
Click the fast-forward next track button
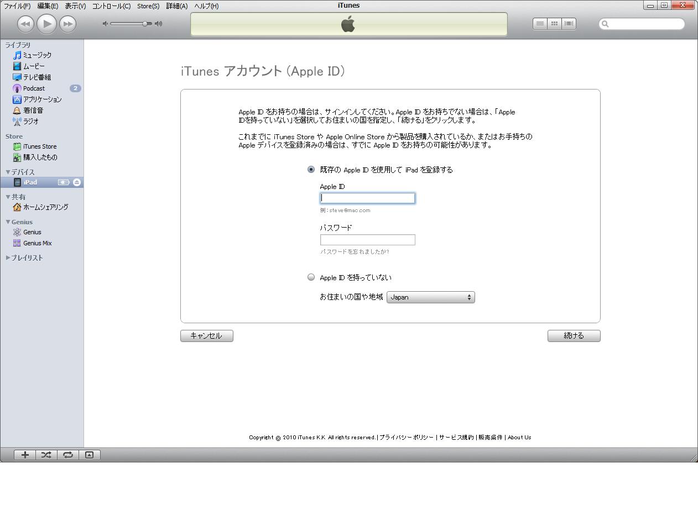coord(67,24)
